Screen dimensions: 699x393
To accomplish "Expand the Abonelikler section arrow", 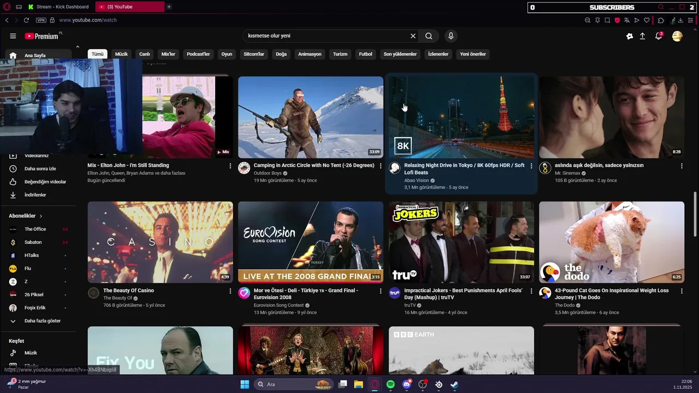I will [40, 216].
